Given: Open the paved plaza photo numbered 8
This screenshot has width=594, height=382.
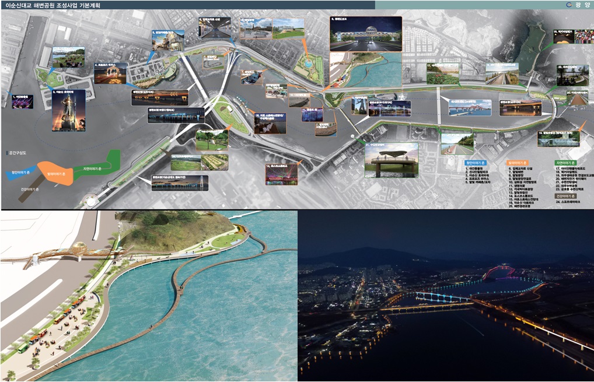Looking at the screenshot, I should point(256,29).
